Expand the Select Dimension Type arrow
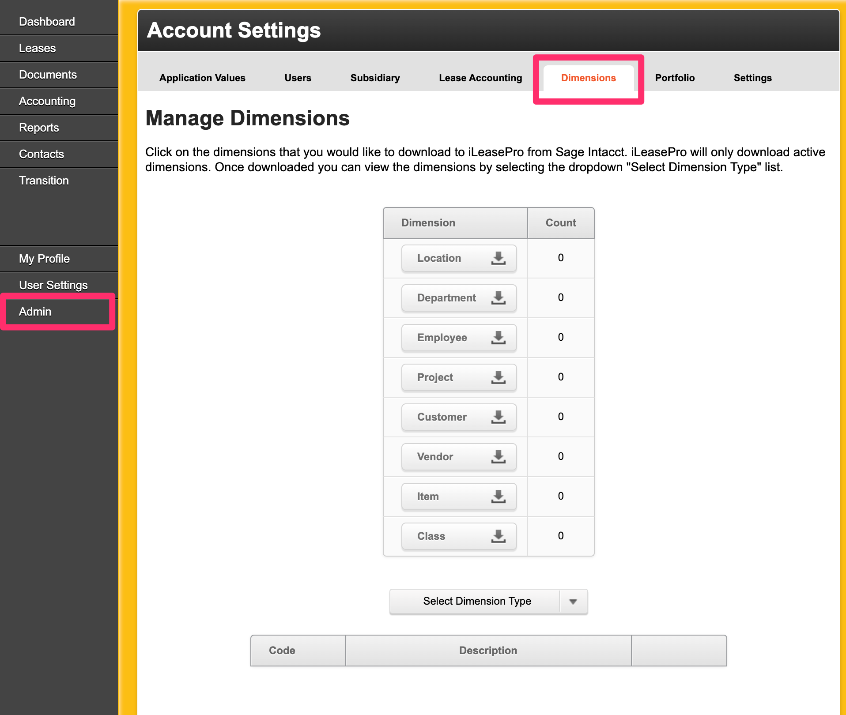 point(573,602)
